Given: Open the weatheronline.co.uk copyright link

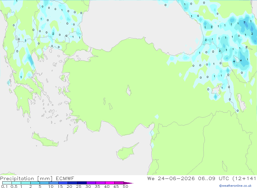Looking at the screenshot, I should 235,186.
